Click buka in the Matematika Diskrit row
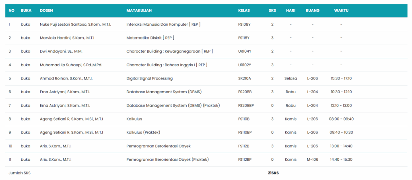Image resolution: width=412 pixels, height=180 pixels. (25, 38)
